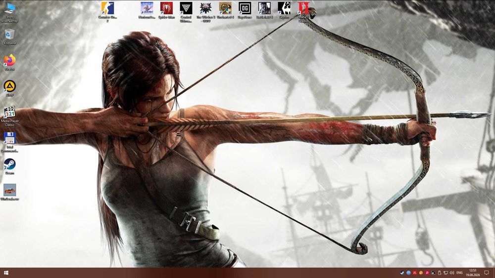Open the Steam tray icon
Image resolution: width=495 pixels, height=278 pixels.
(402, 273)
